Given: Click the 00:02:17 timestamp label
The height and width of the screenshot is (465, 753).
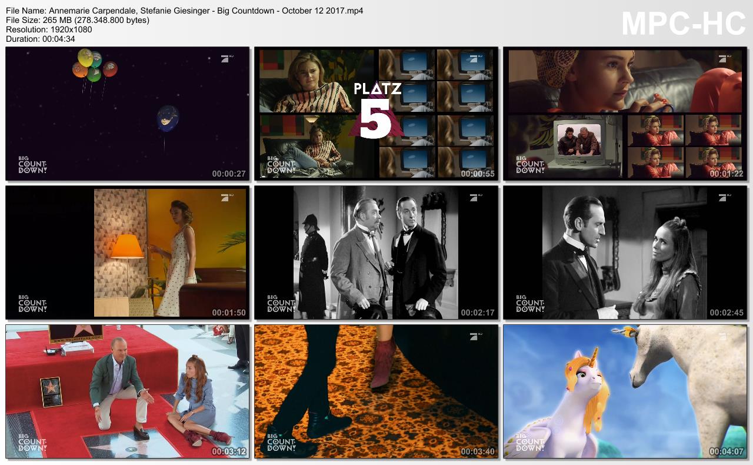Looking at the screenshot, I should pos(478,313).
